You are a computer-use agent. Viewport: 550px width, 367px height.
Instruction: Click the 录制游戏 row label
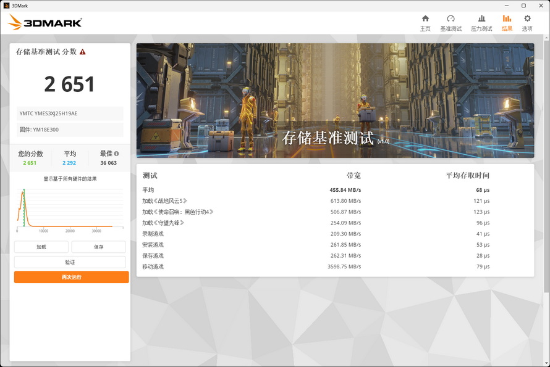(153, 234)
